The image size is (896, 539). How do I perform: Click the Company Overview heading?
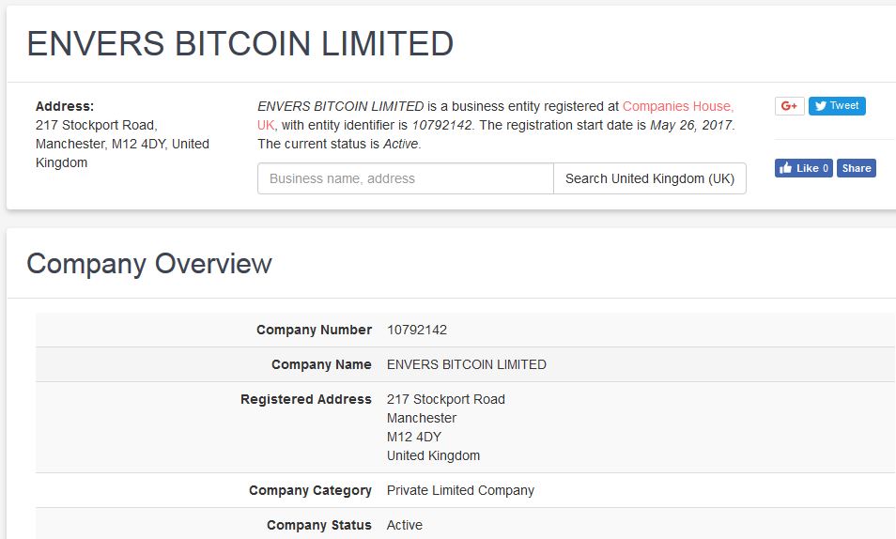pos(149,264)
